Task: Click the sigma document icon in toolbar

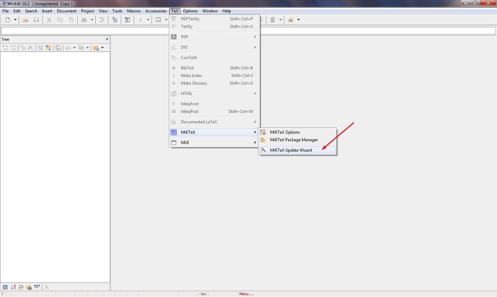Action: (x=128, y=19)
